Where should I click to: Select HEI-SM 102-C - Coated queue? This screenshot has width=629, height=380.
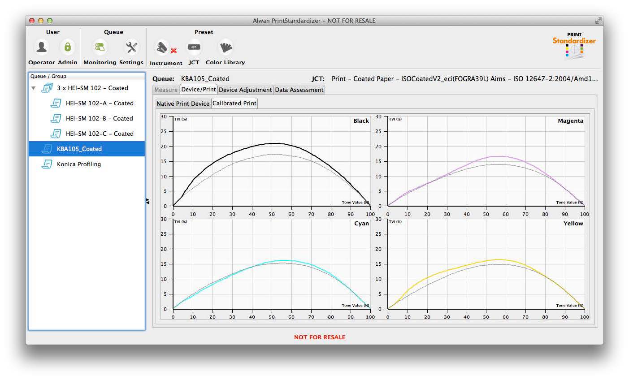tap(99, 134)
